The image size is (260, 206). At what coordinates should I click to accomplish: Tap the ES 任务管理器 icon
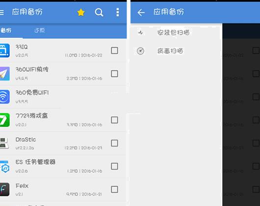(4, 166)
